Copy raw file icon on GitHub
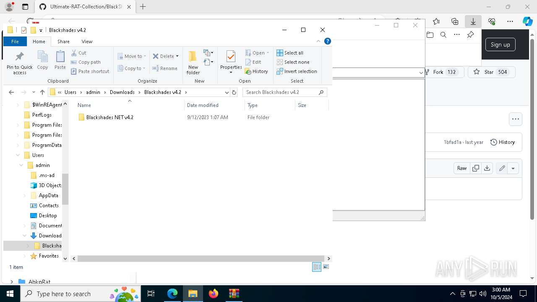 point(476,168)
